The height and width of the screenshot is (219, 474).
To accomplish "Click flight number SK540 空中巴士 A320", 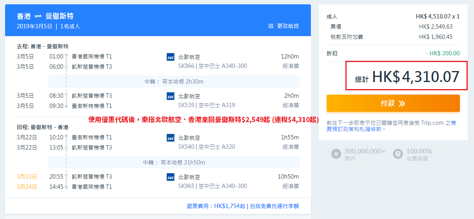I will [207, 147].
